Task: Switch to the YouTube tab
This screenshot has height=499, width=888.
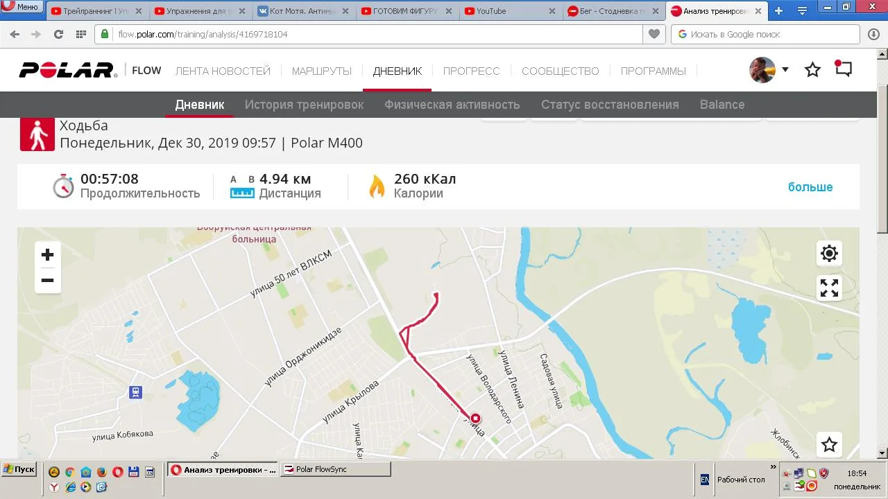Action: [510, 11]
